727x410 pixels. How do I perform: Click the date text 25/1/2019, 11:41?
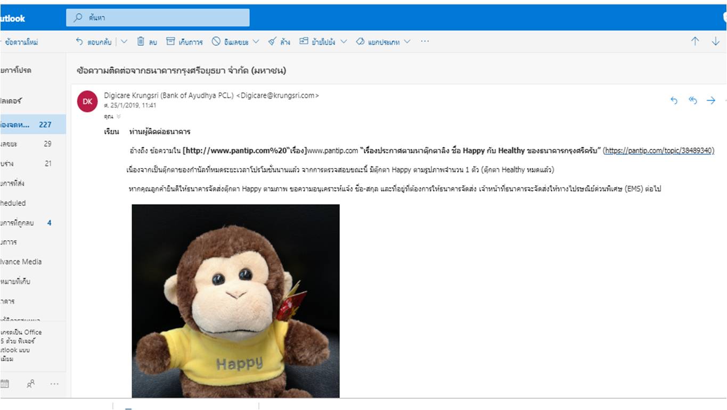(130, 105)
